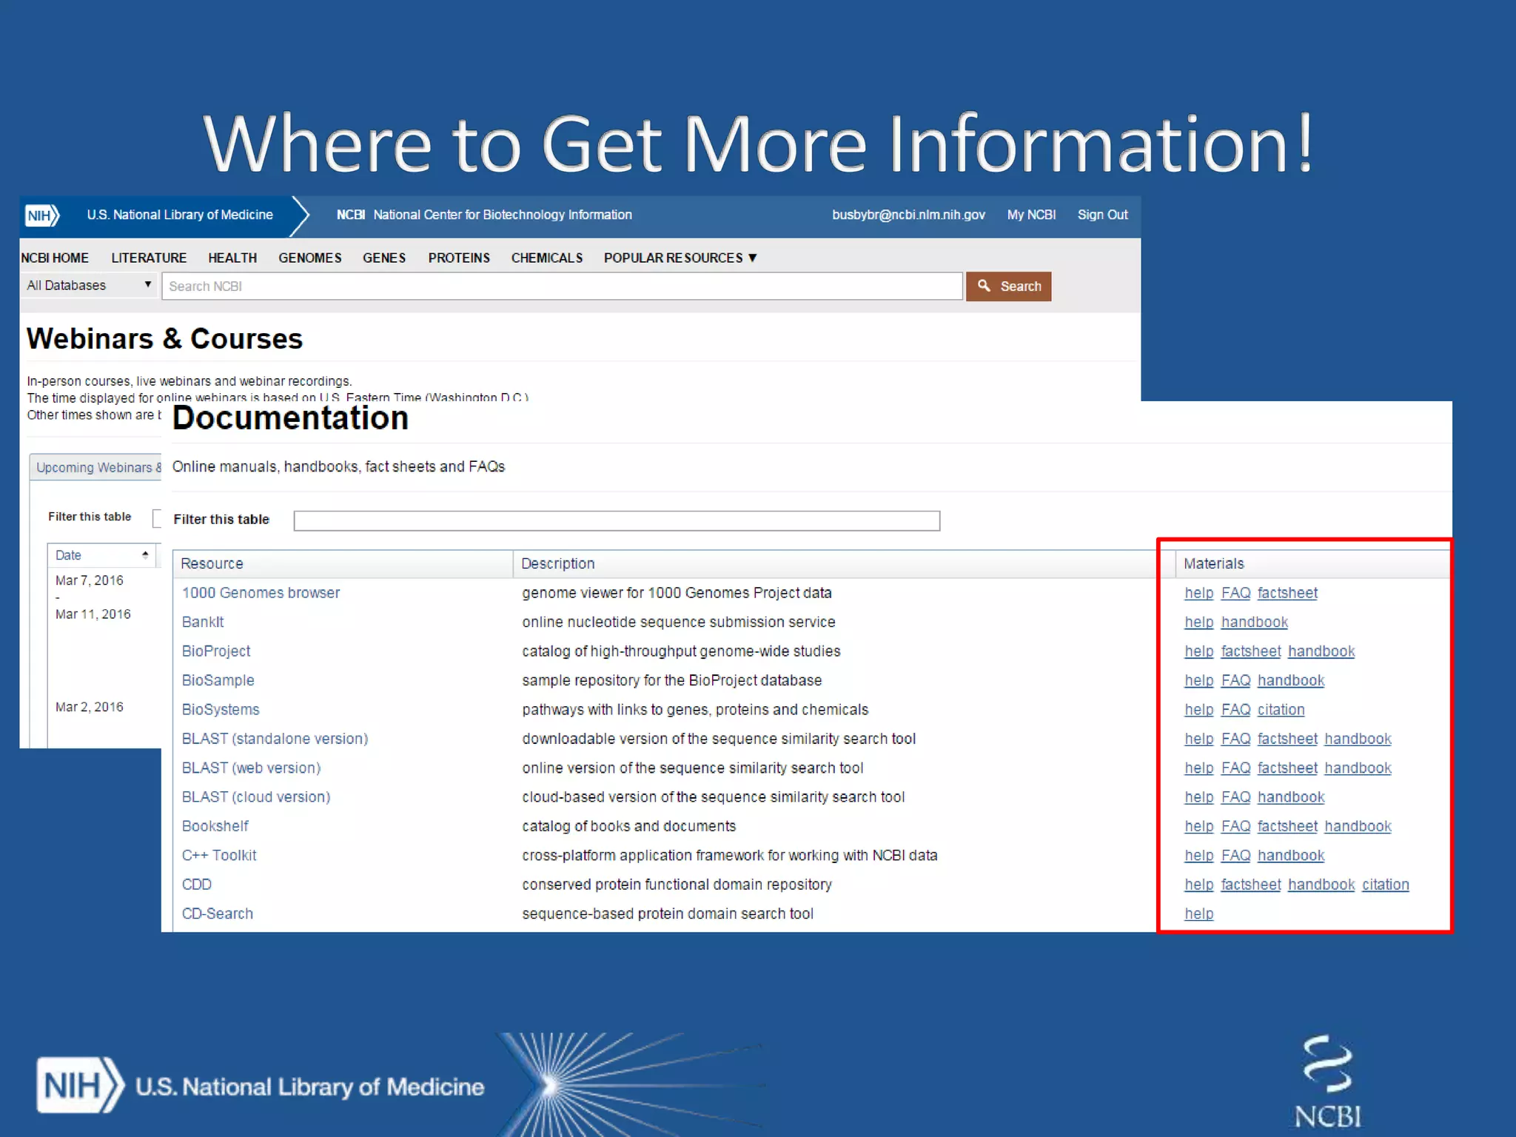Click the Documentation filter table field

tap(617, 521)
